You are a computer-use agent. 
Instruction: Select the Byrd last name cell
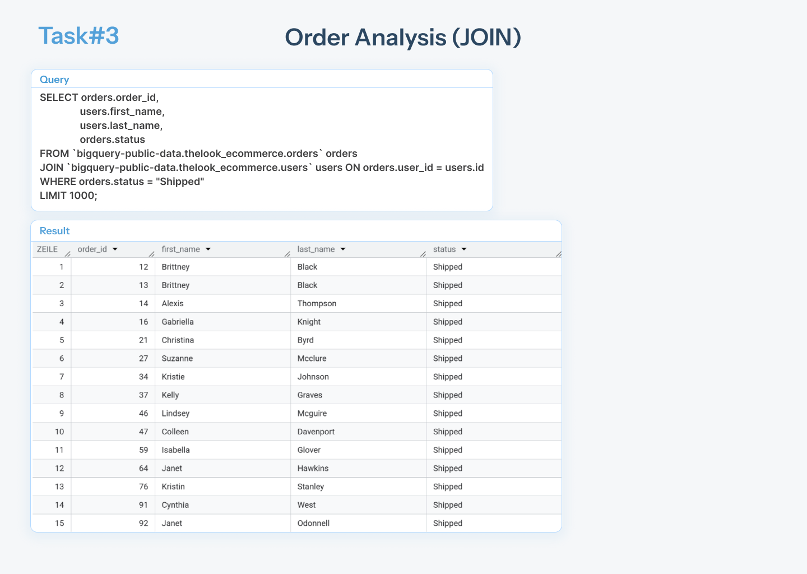coord(359,340)
